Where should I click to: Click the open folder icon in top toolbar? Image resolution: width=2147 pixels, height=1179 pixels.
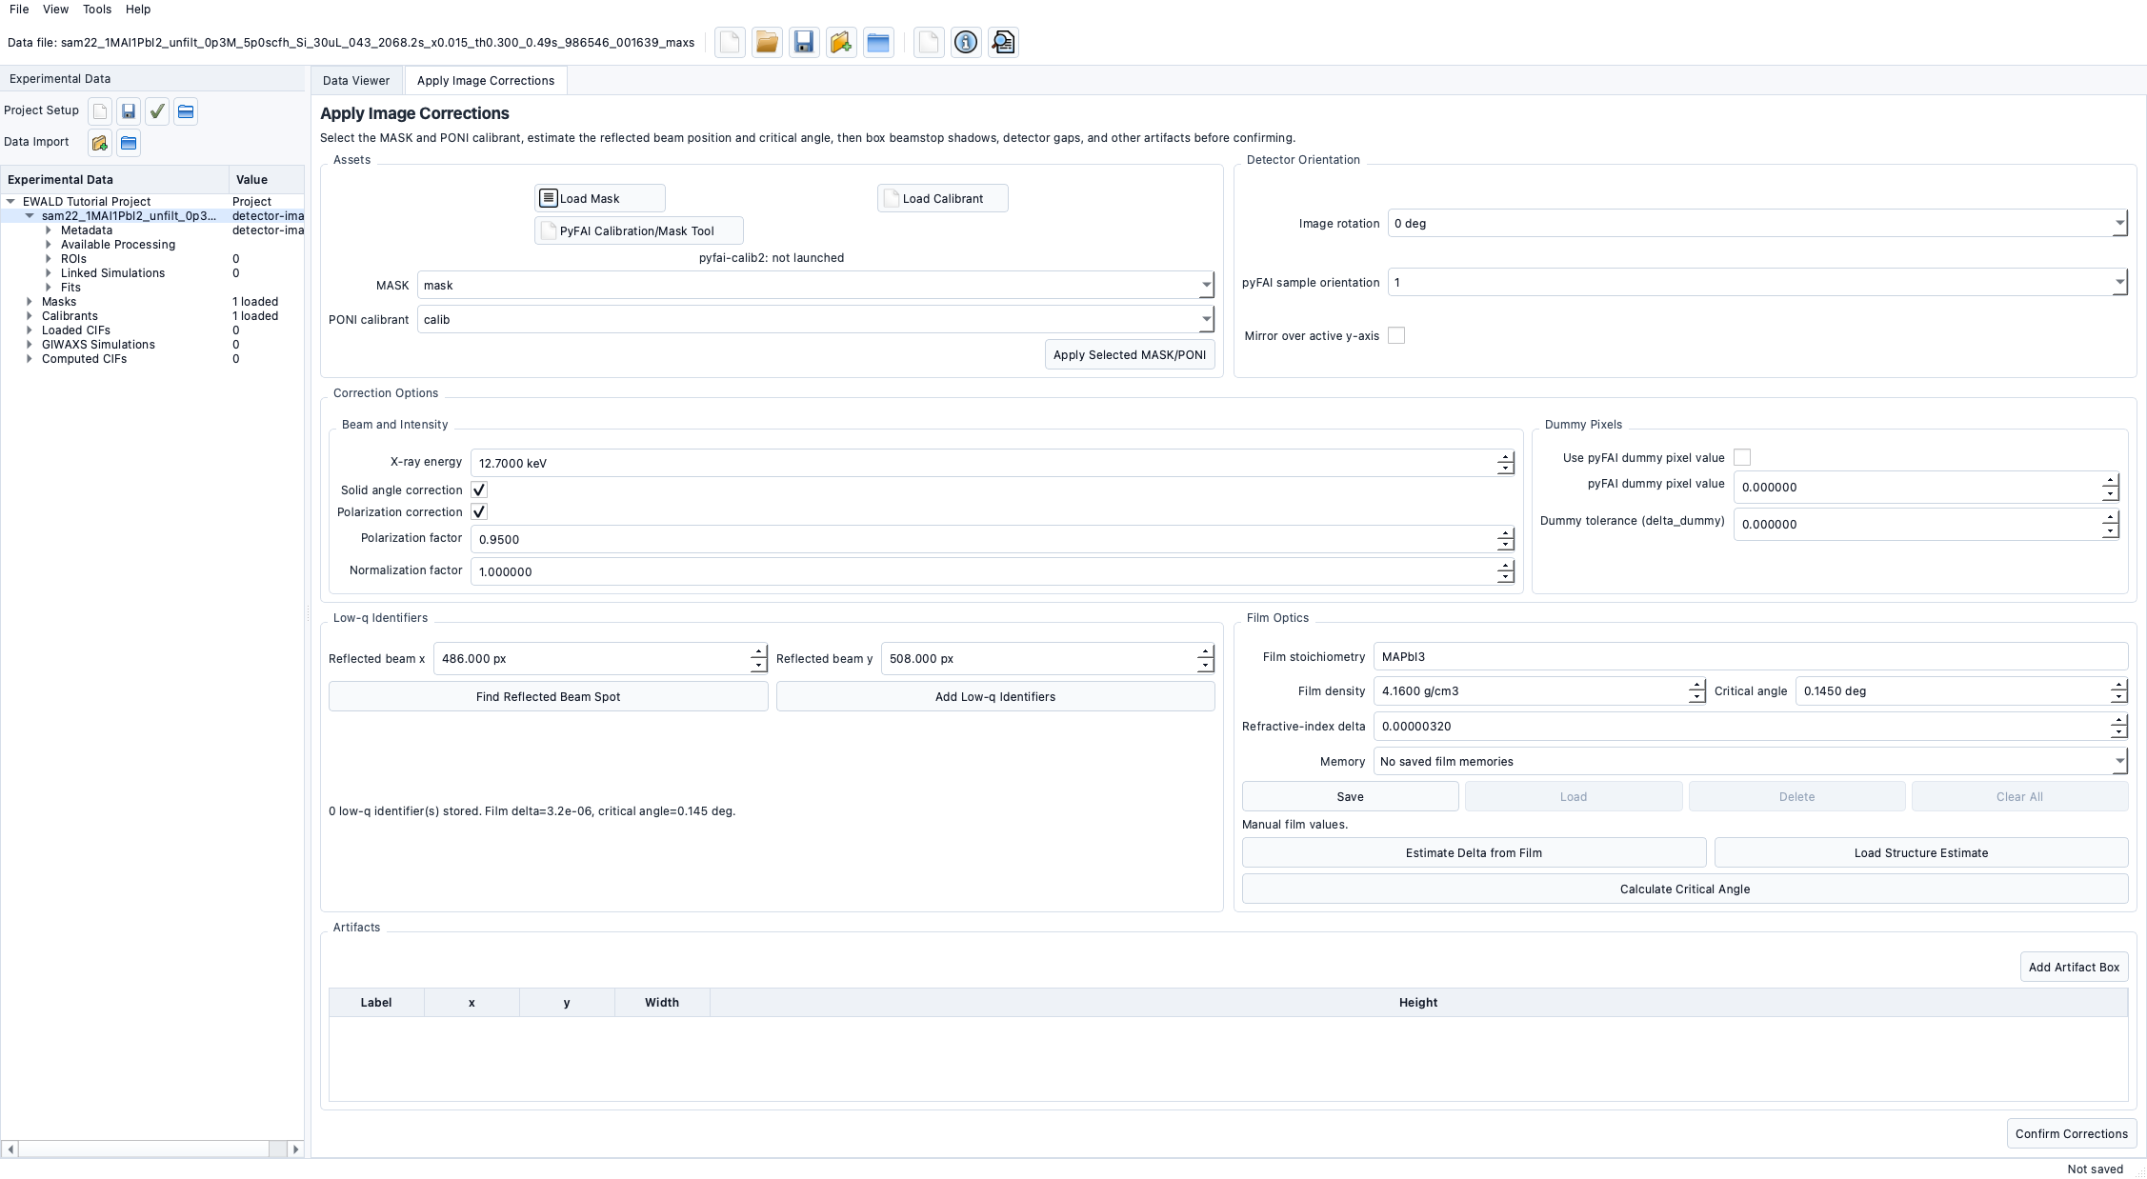767,43
